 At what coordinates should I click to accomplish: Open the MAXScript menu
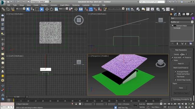click(x=96, y=5)
